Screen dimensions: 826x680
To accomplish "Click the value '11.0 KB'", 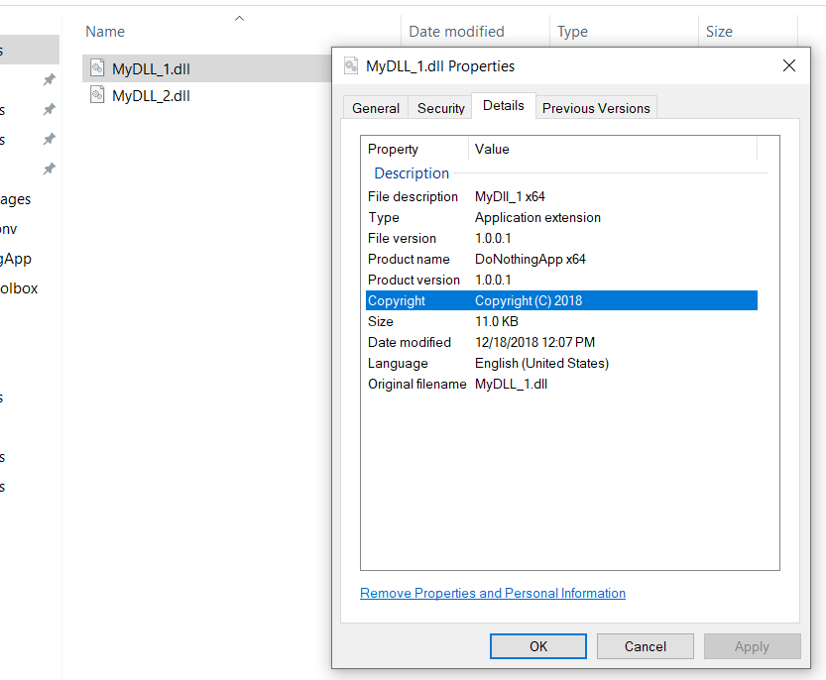I will coord(496,321).
